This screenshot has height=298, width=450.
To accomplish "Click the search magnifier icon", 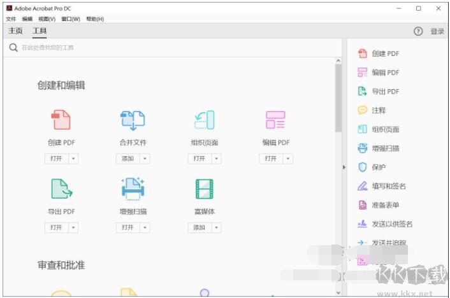I will coord(13,47).
